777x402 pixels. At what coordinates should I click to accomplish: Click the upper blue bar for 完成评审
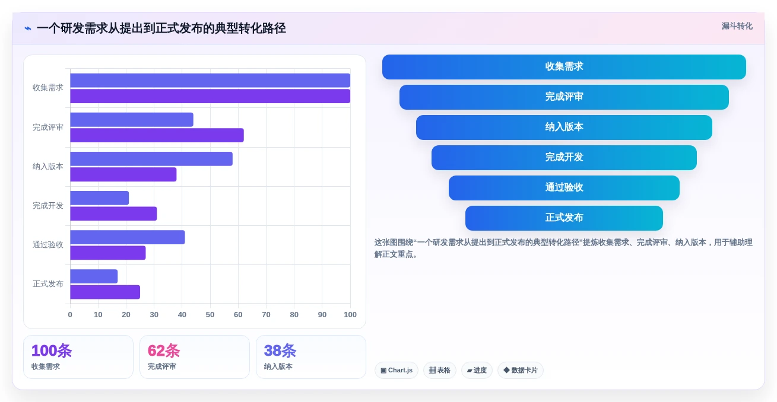132,120
